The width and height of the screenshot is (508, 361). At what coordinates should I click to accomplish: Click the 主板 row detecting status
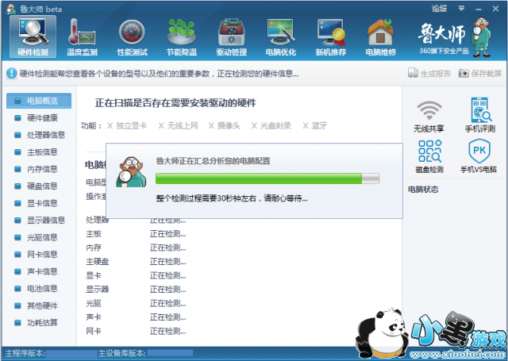click(x=167, y=234)
